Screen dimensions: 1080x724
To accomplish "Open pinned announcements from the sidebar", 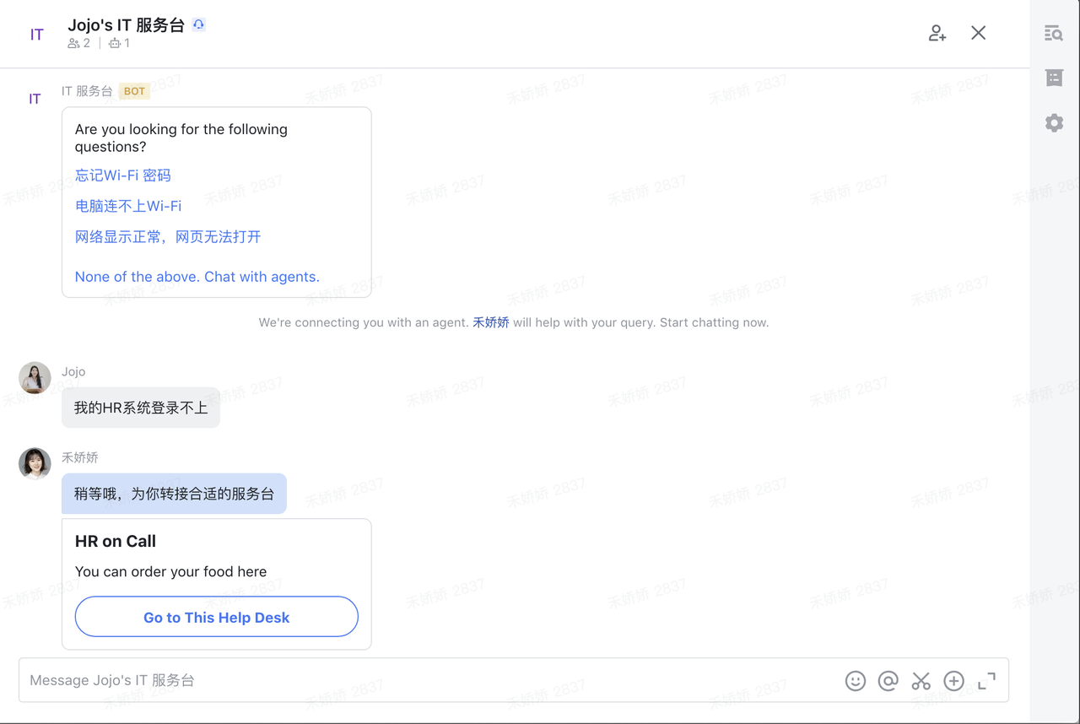I will (x=1053, y=78).
